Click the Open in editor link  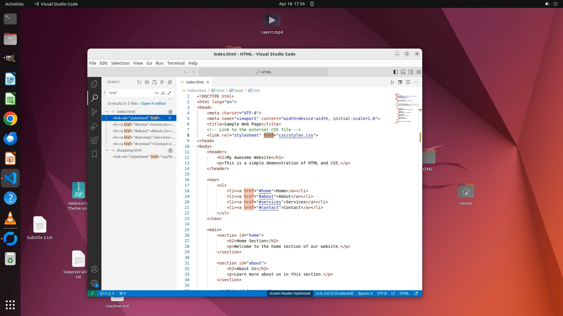(153, 103)
